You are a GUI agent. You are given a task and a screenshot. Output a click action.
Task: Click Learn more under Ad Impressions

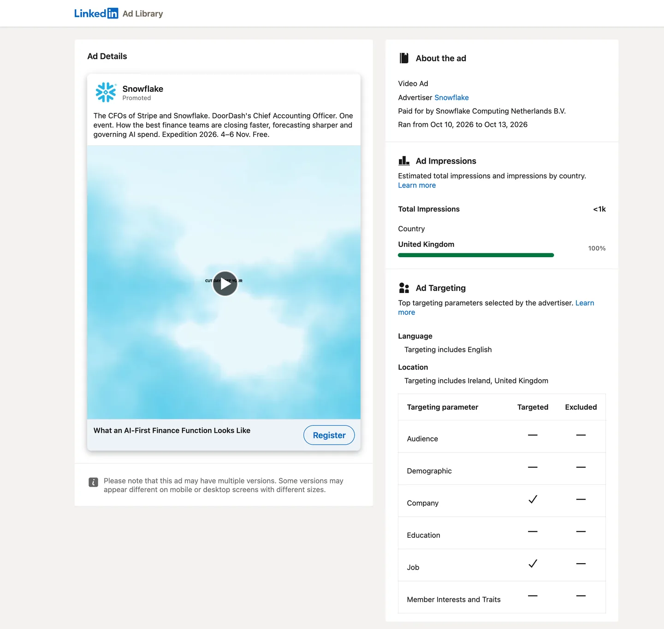417,185
